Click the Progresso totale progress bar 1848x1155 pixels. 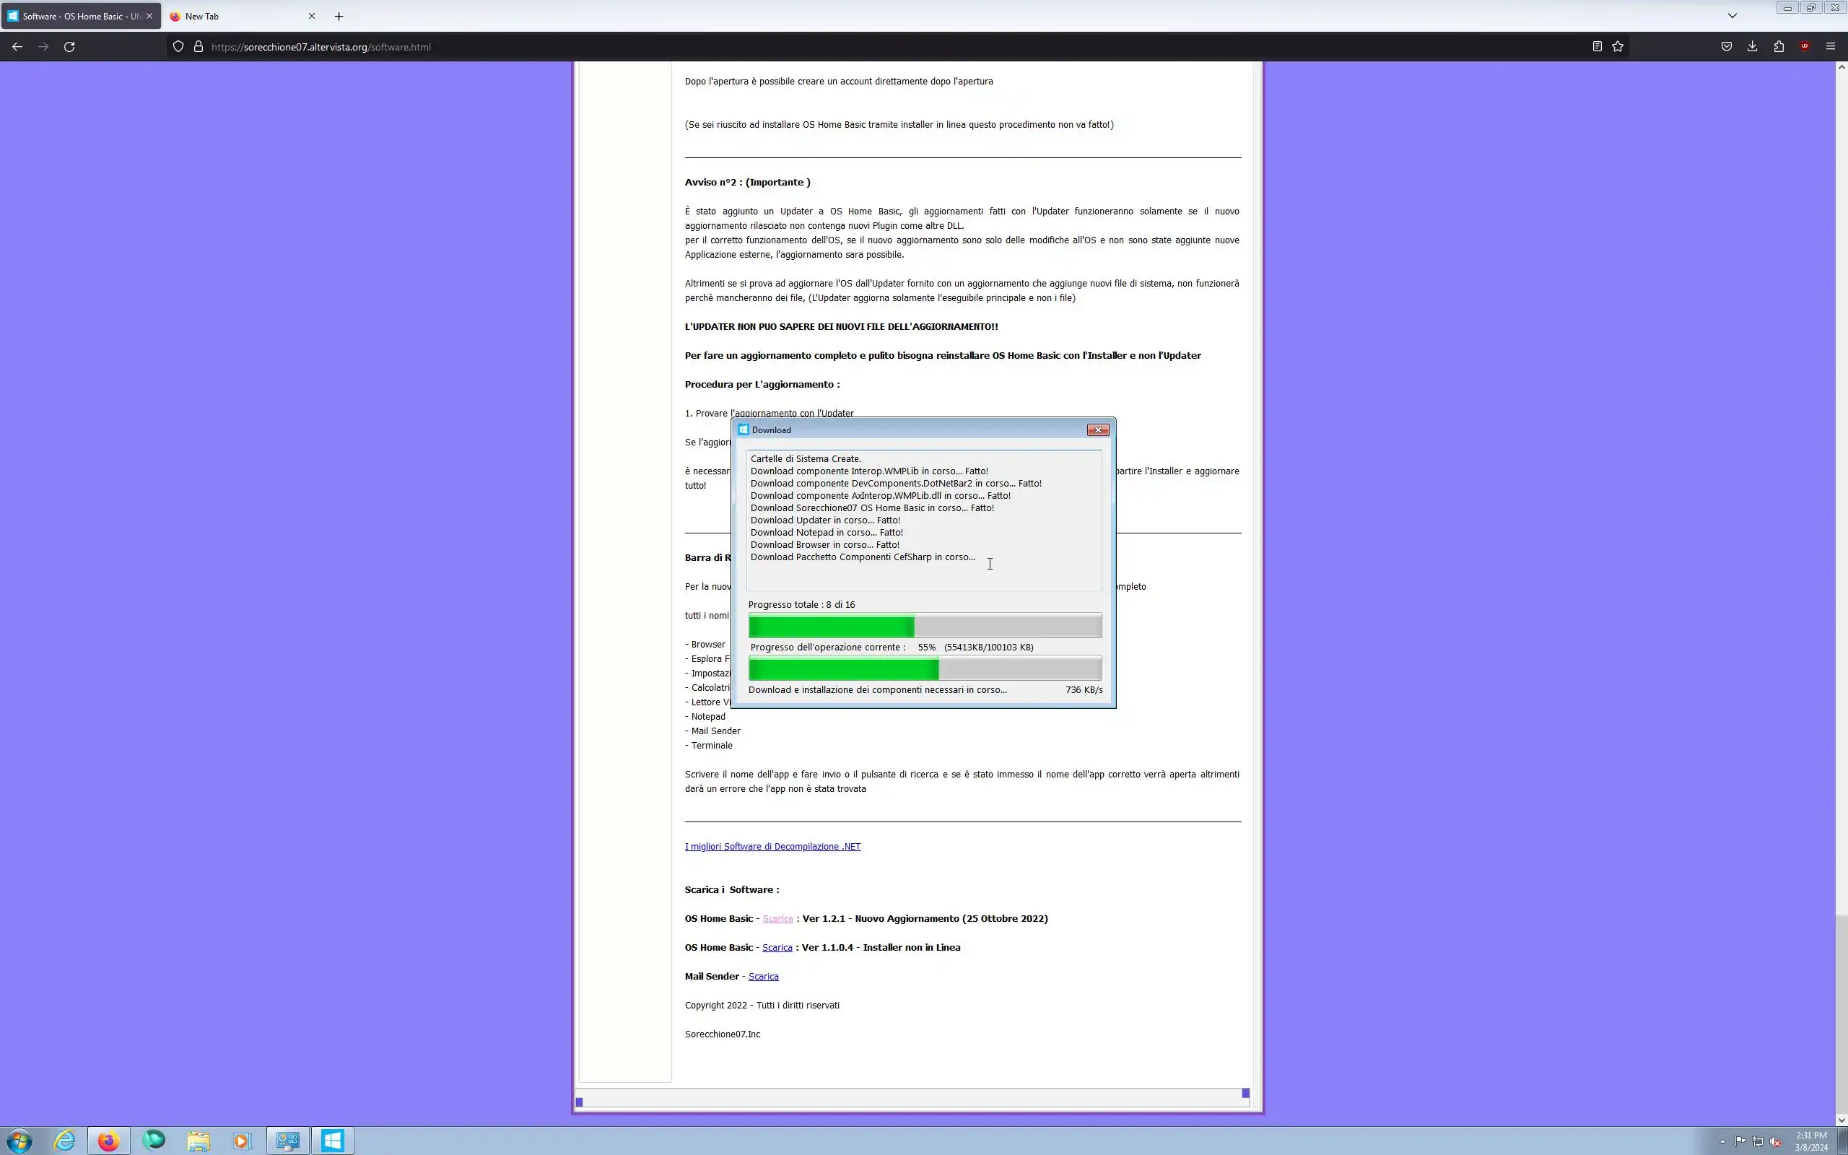click(x=924, y=626)
